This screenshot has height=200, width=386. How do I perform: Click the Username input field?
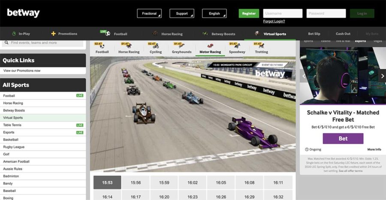(x=283, y=13)
